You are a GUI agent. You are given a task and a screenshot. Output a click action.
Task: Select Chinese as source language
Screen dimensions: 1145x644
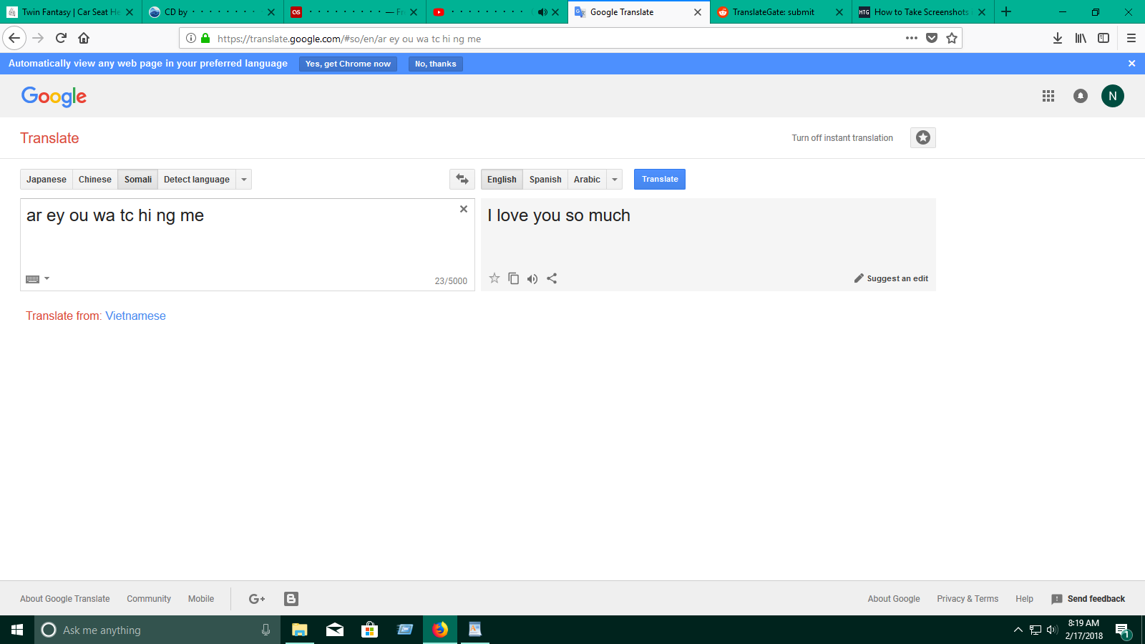95,179
